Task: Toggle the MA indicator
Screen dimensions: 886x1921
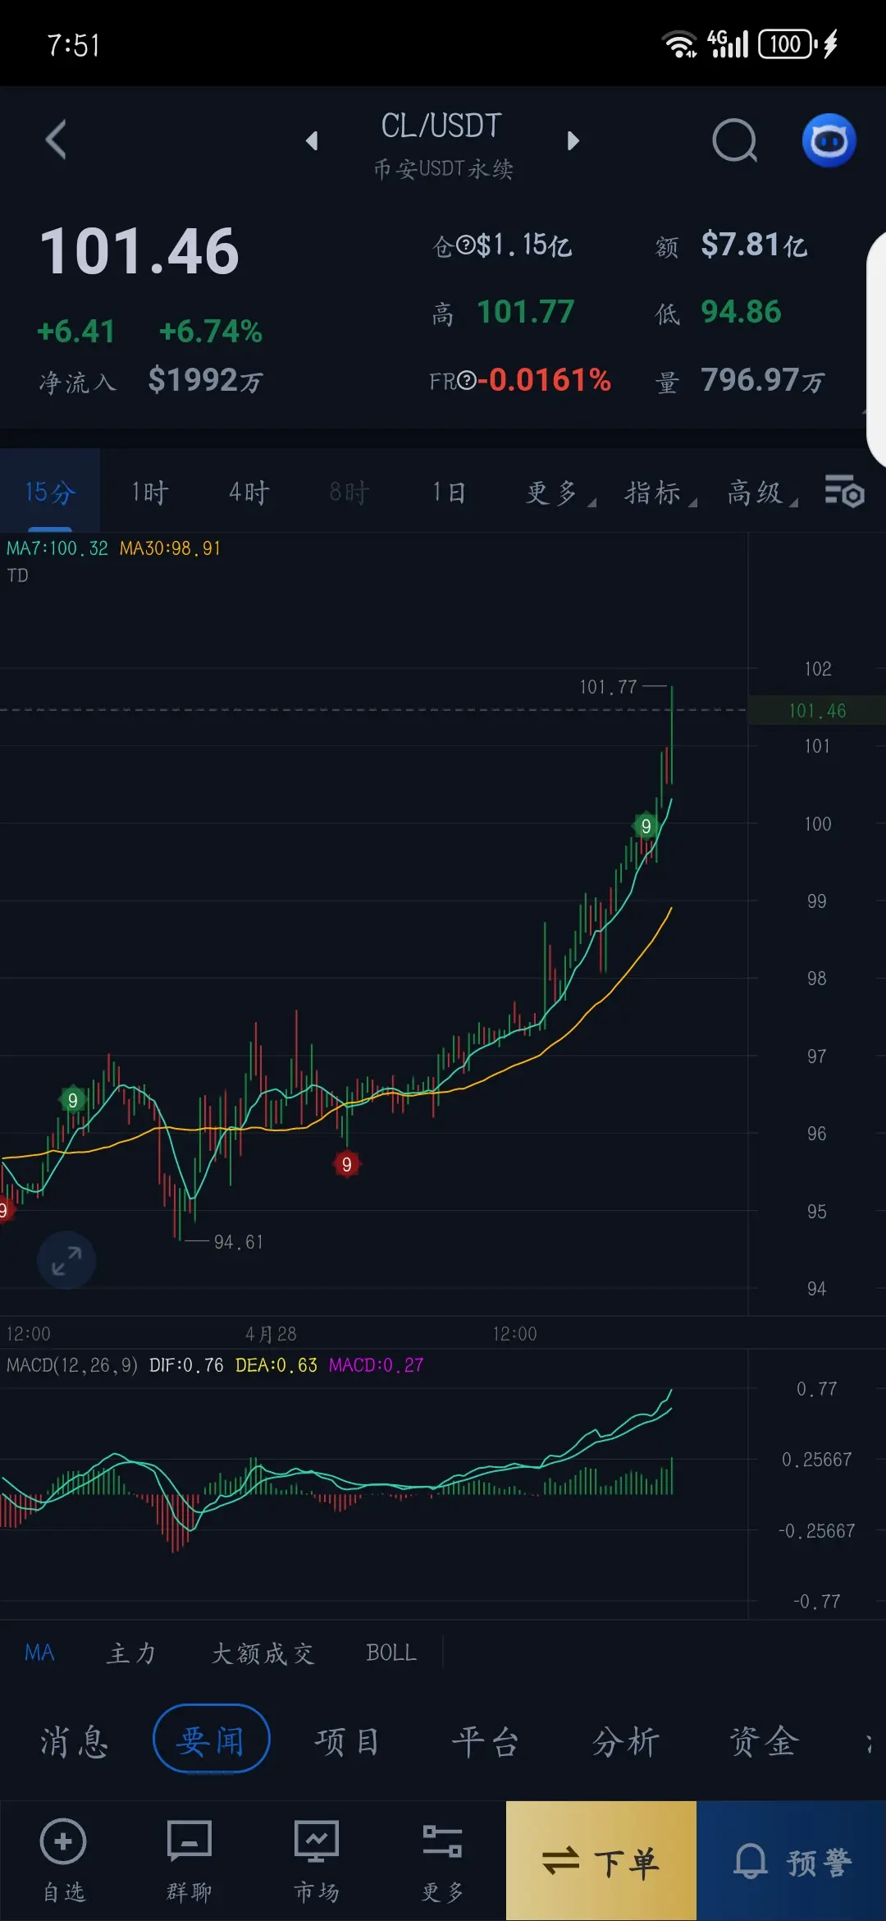Action: coord(39,1653)
